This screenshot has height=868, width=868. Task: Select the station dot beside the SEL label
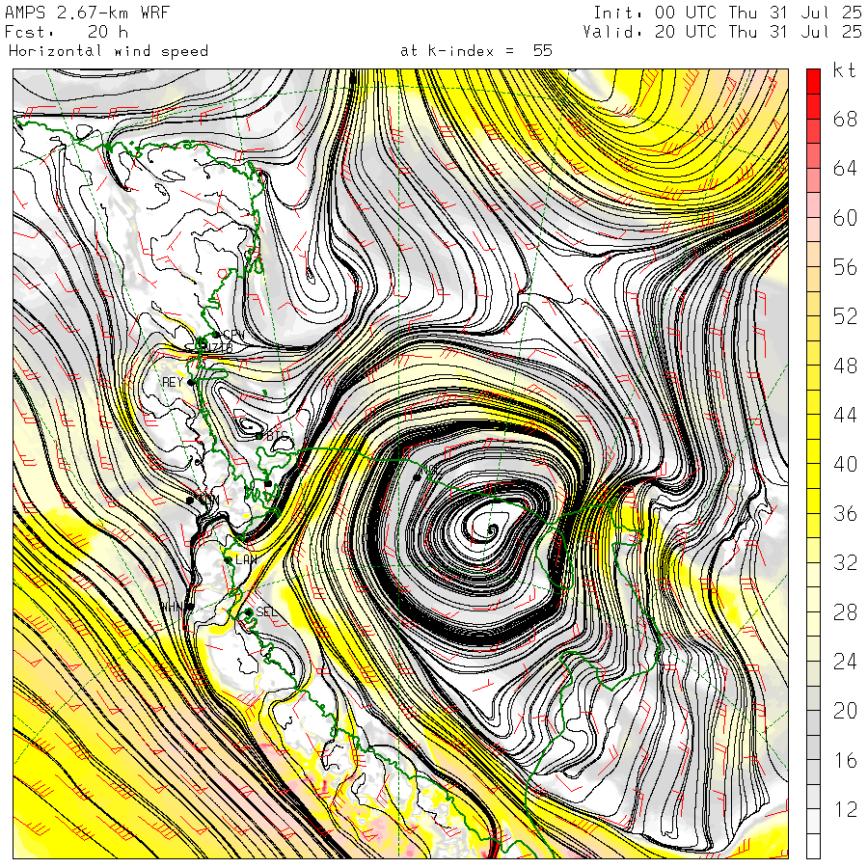click(x=249, y=612)
